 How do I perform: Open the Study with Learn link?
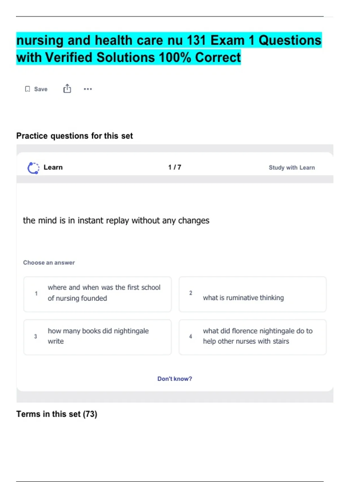[x=292, y=168]
